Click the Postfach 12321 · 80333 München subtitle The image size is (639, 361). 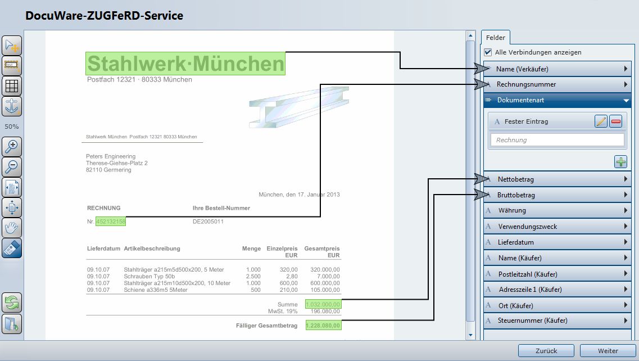[139, 79]
